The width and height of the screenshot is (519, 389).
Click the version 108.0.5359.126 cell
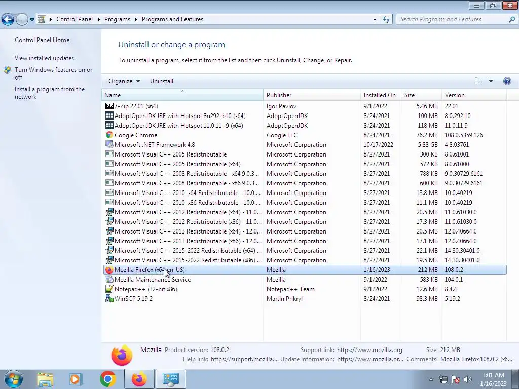tap(463, 135)
